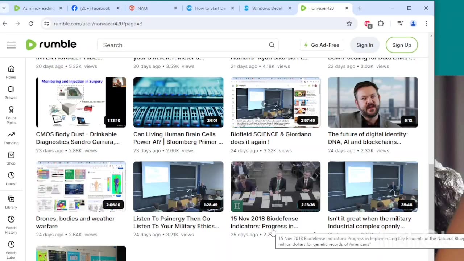View site information icon in address bar
The height and width of the screenshot is (261, 464).
[46, 24]
